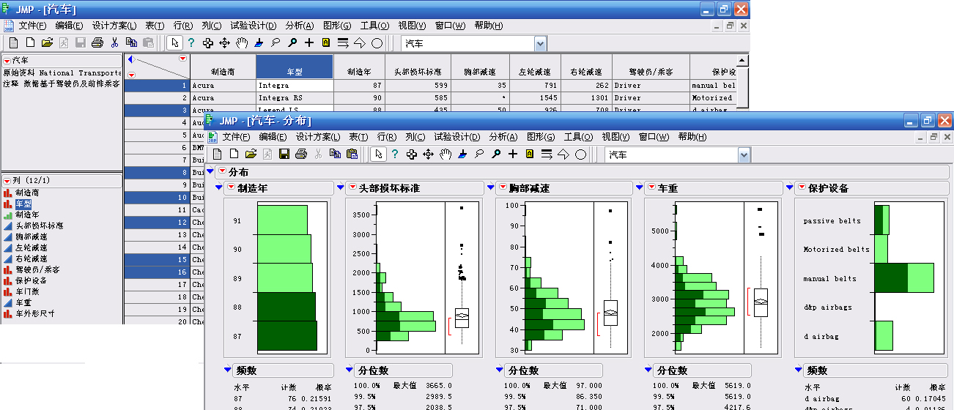
Task: Collapse 头部损坏标准 section with blue disclosure triangle
Action: [x=340, y=188]
